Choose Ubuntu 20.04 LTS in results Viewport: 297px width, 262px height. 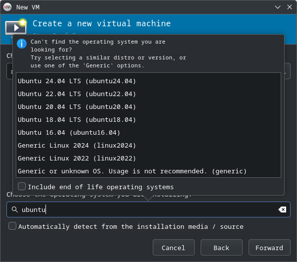148,107
